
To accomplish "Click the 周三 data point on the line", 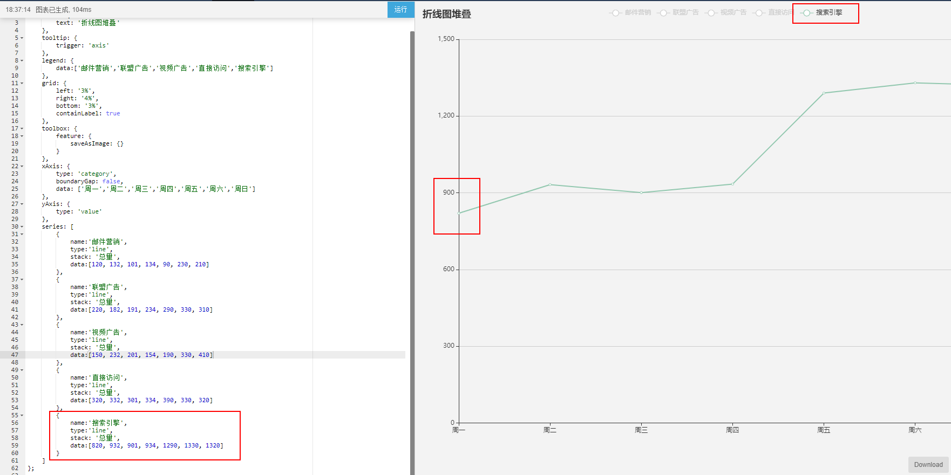I will (x=641, y=192).
